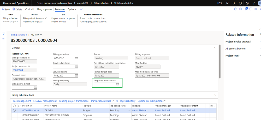Click the Save button
Screen dimensions: 261x121
coord(6,9)
